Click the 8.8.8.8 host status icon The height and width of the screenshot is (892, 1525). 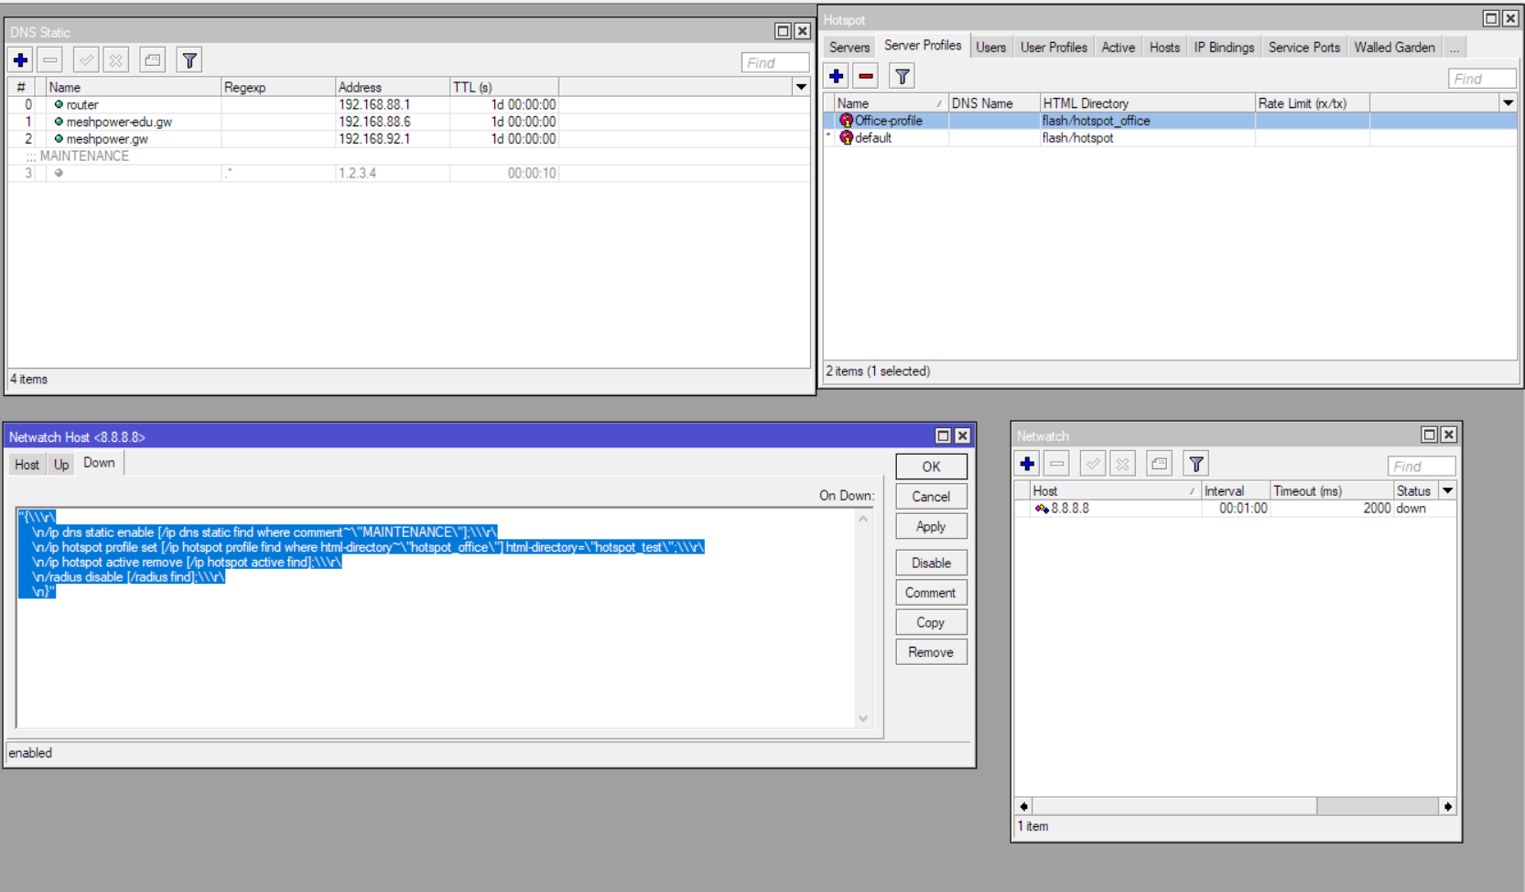(x=1042, y=509)
